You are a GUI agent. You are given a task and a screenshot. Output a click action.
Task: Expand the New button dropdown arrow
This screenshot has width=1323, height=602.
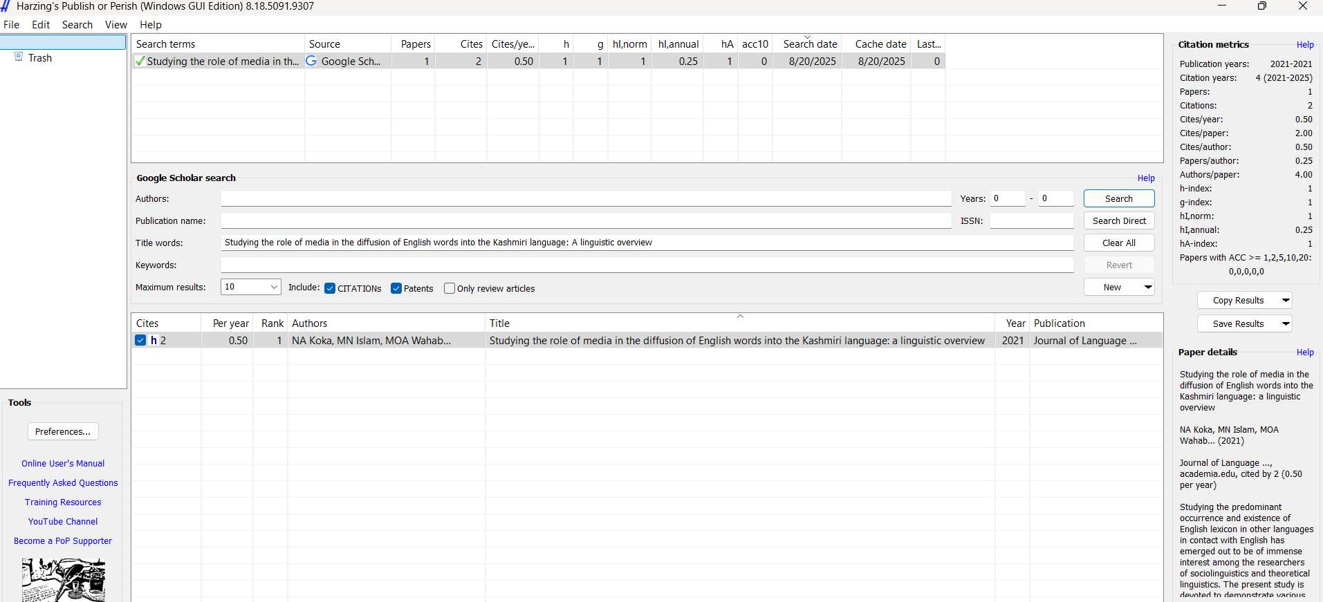tap(1147, 287)
